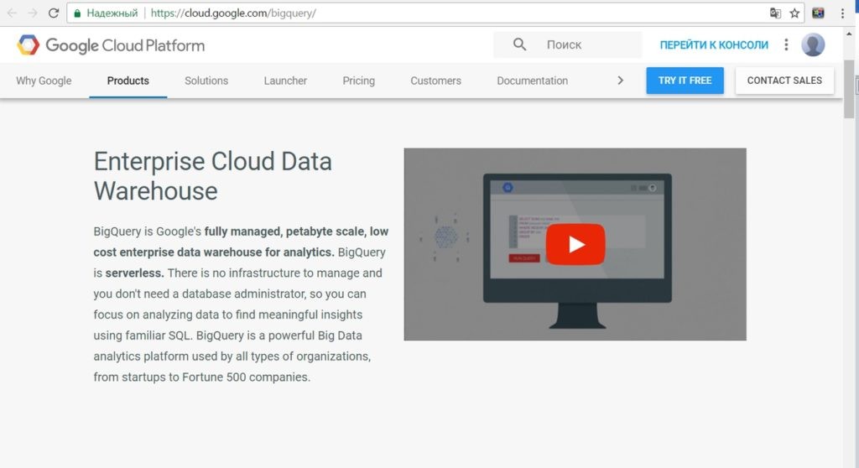Open the Customers tab
Viewport: 859px width, 468px height.
(x=436, y=81)
